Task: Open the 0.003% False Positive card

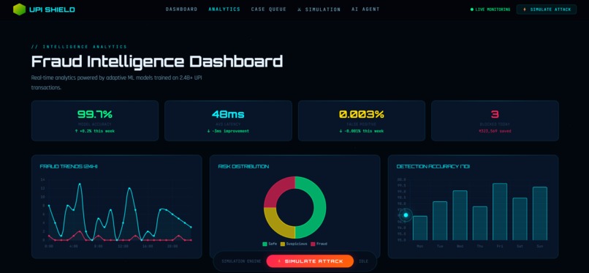Action: (x=362, y=121)
